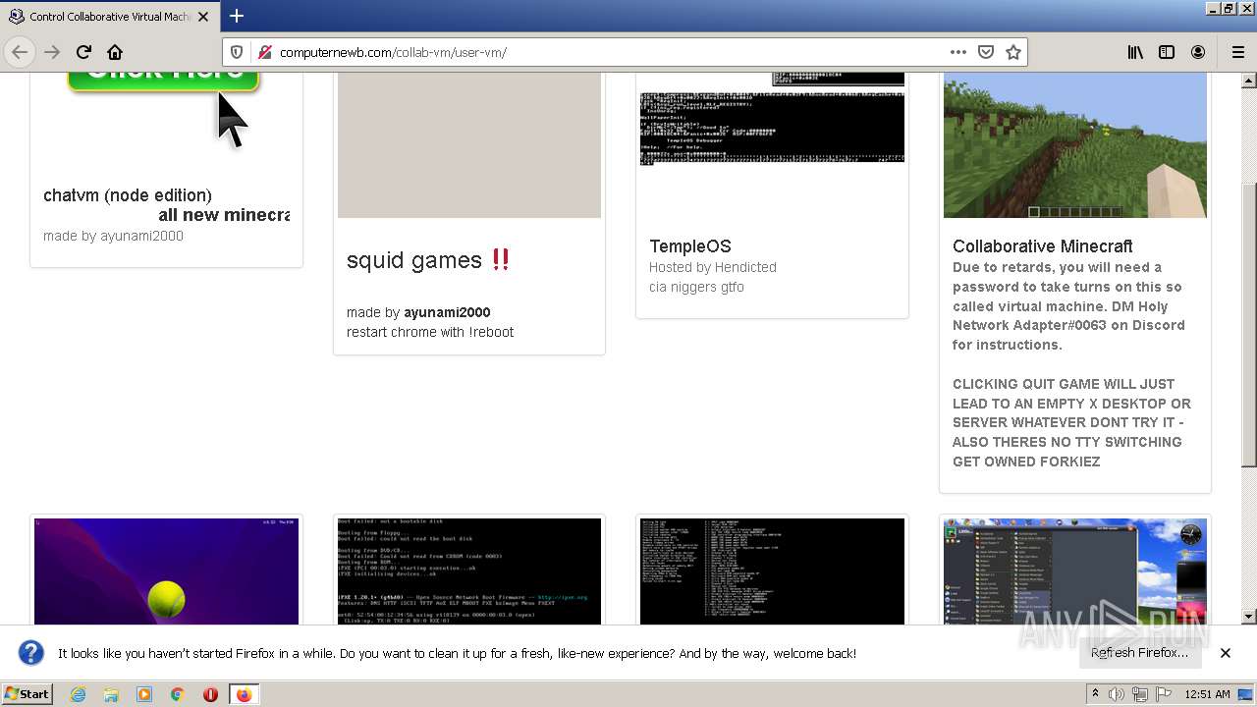This screenshot has width=1257, height=707.
Task: Open a new browser tab
Action: pyautogui.click(x=237, y=16)
